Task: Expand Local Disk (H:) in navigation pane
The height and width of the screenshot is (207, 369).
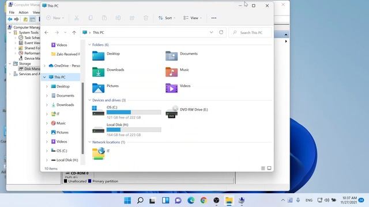Action: click(47, 160)
